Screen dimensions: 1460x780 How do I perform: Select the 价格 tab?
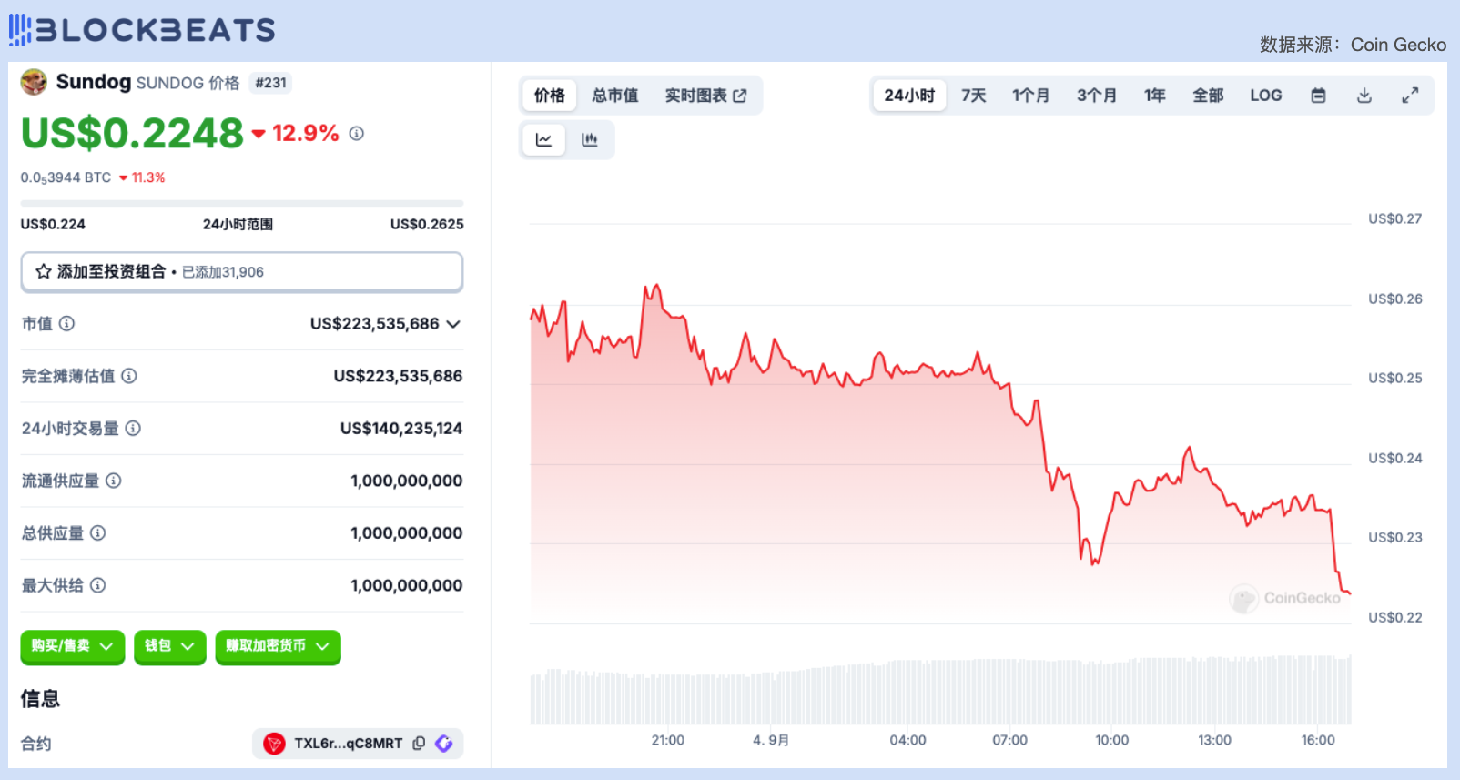(x=549, y=96)
